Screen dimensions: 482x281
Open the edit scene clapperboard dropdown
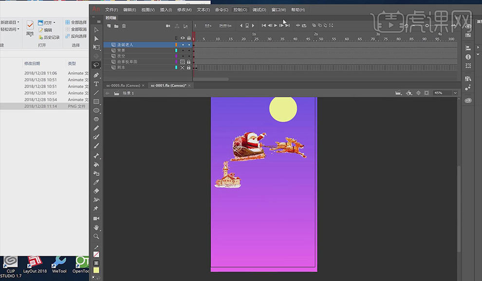(399, 93)
